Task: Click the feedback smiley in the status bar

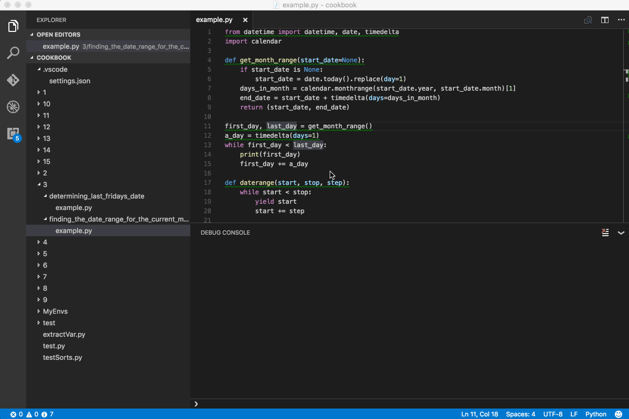Action: coord(619,414)
